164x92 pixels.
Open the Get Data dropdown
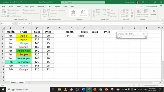click(x=4, y=13)
